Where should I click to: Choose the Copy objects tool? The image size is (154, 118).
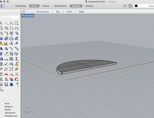pos(11,54)
